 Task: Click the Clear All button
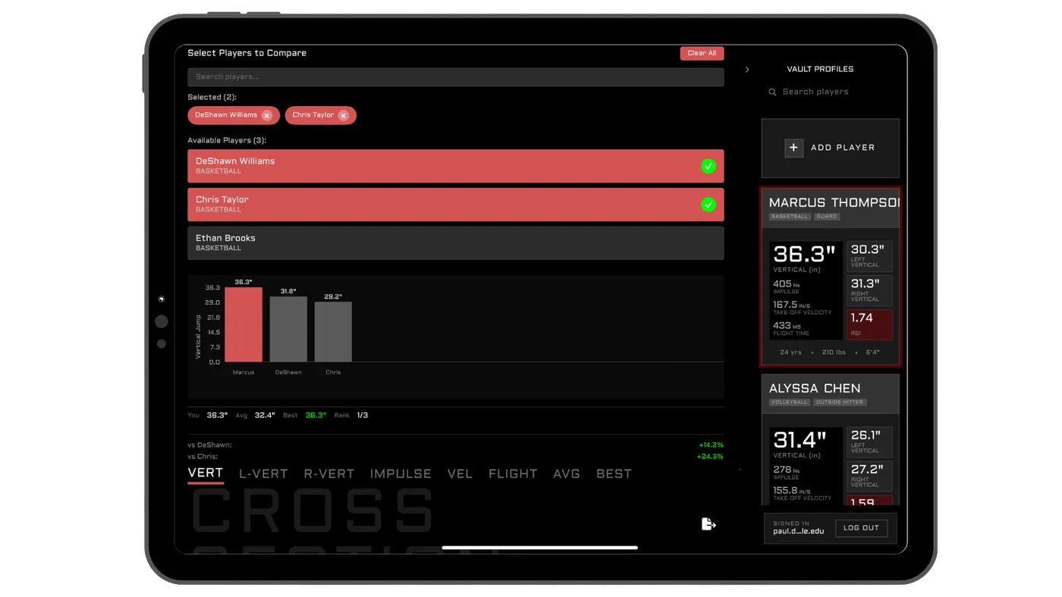click(702, 53)
